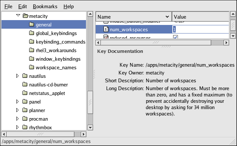This screenshot has width=237, height=146.
Task: Click the global_keybindings folder icon
Action: point(31,33)
